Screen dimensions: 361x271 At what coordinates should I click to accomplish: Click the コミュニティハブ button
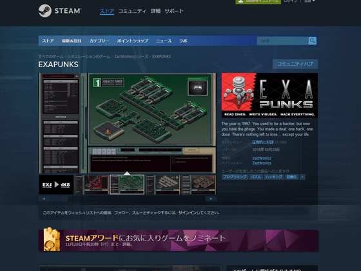pos(295,64)
